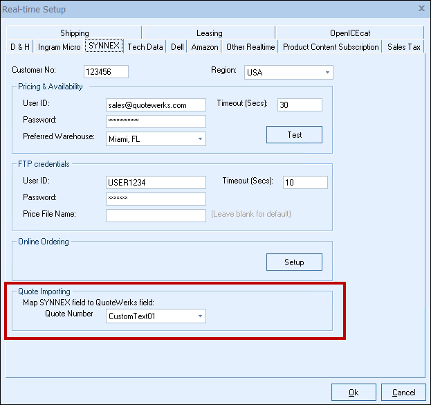Click Pricing & Availability User ID field
The width and height of the screenshot is (431, 405).
pyautogui.click(x=156, y=105)
